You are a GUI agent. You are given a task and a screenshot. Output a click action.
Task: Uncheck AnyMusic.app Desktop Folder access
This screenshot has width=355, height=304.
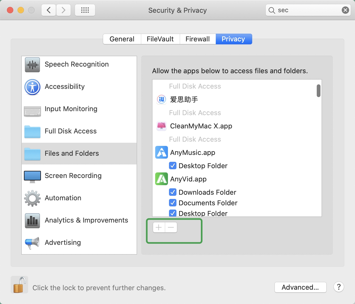coord(173,166)
